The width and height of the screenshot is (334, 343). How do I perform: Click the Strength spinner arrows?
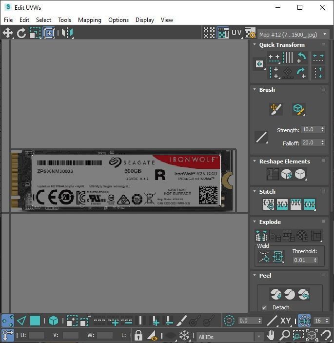pyautogui.click(x=322, y=129)
